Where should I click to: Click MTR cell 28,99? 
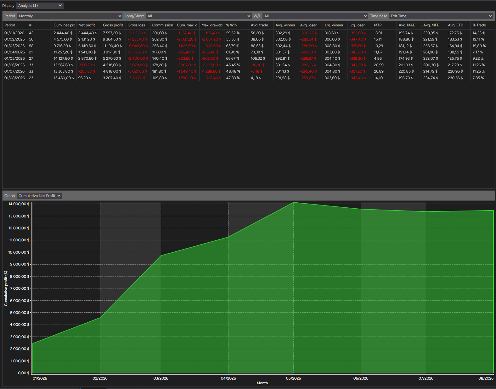379,65
